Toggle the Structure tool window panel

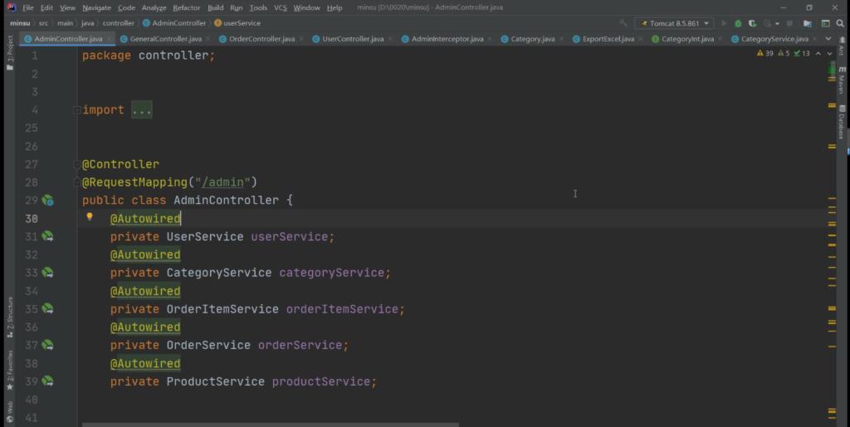(x=10, y=315)
